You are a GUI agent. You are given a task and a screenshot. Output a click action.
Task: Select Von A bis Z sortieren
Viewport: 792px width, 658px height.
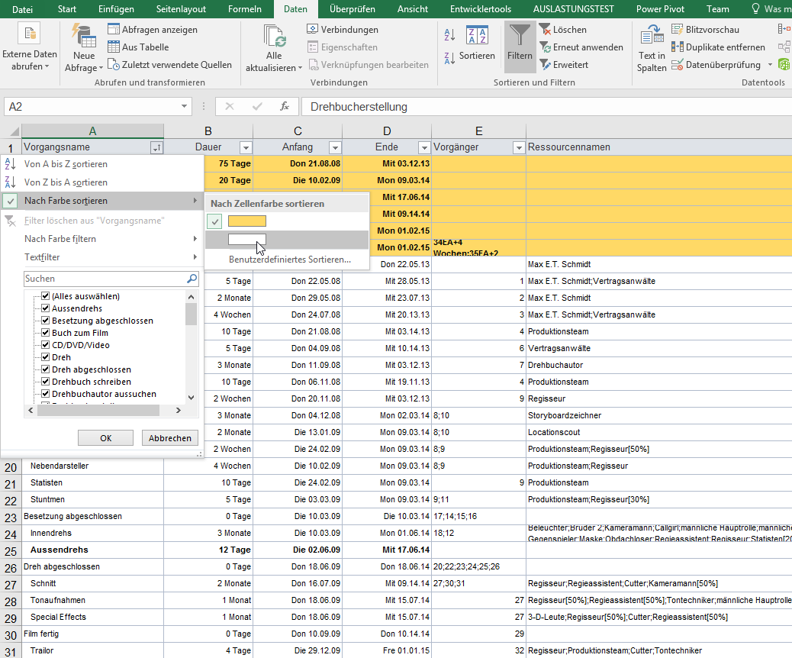[x=66, y=164]
